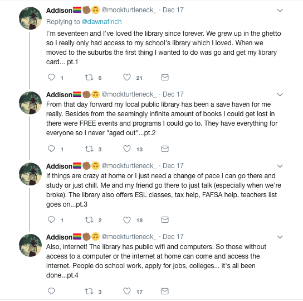
Task: Expand the chevron menu on pt.2 tweet
Action: pos(280,95)
